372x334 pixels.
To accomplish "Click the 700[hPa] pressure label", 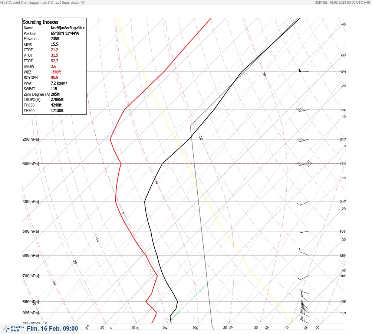I will (x=31, y=276).
